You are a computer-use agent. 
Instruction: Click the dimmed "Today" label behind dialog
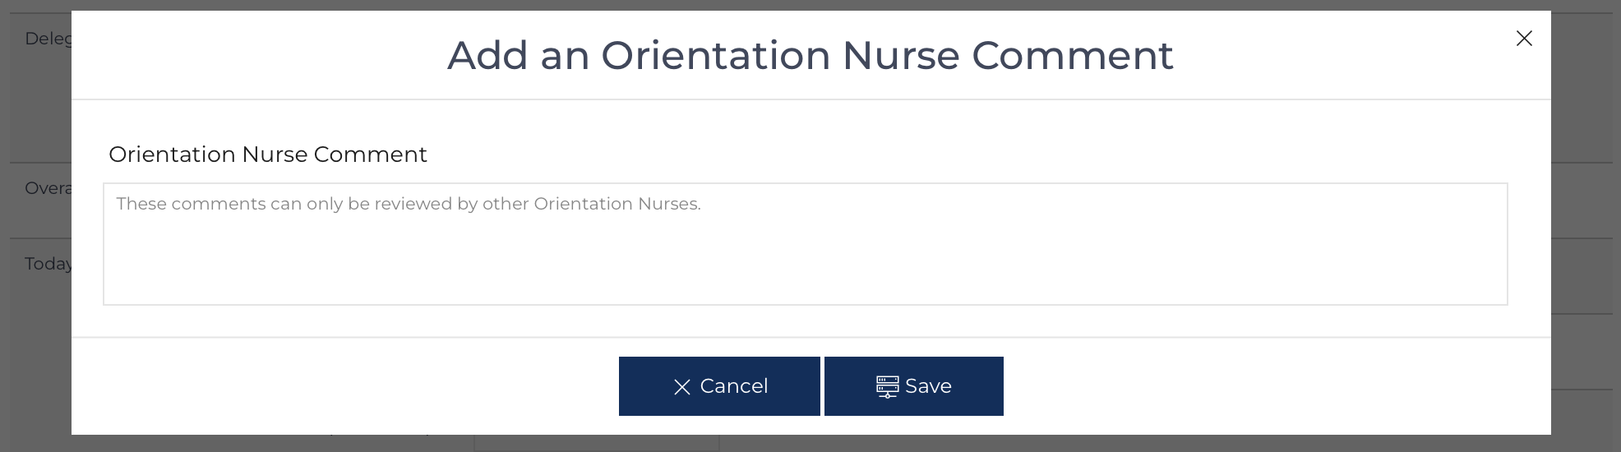tap(48, 264)
